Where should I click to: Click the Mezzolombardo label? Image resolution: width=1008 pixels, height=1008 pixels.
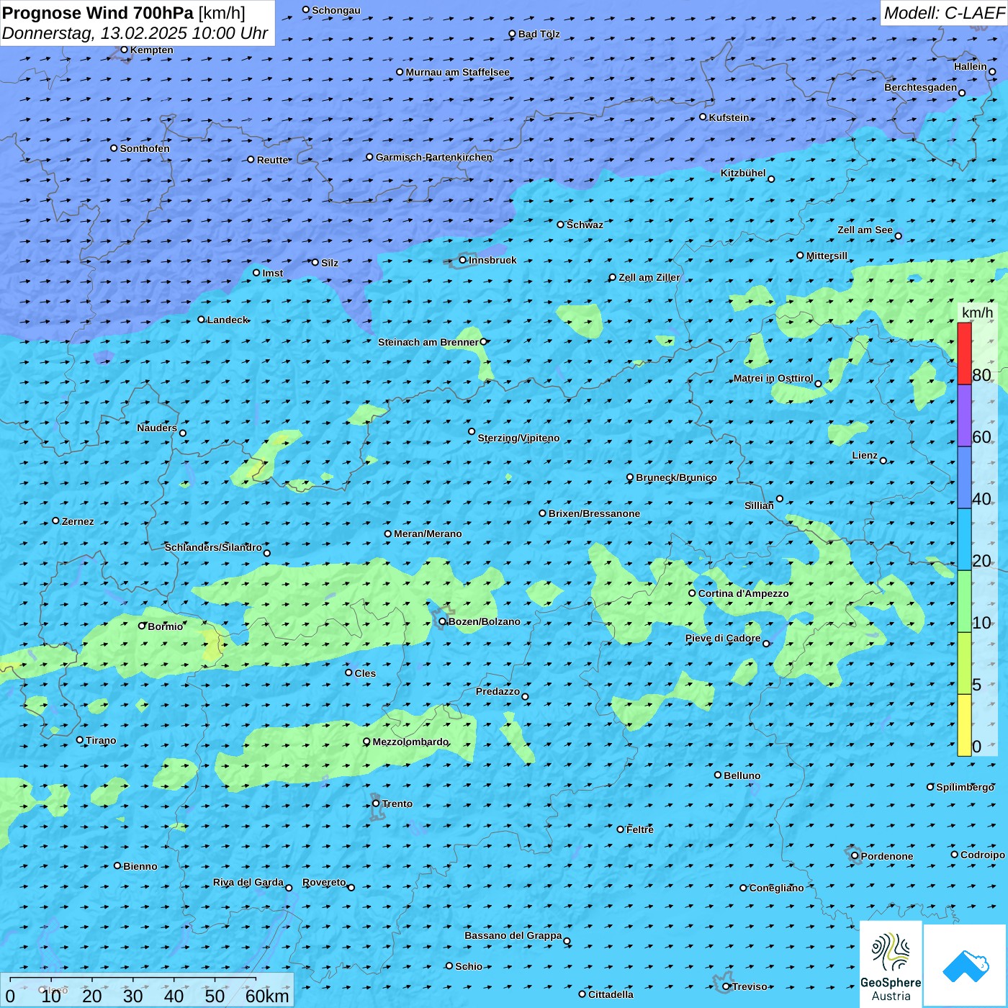(x=410, y=742)
